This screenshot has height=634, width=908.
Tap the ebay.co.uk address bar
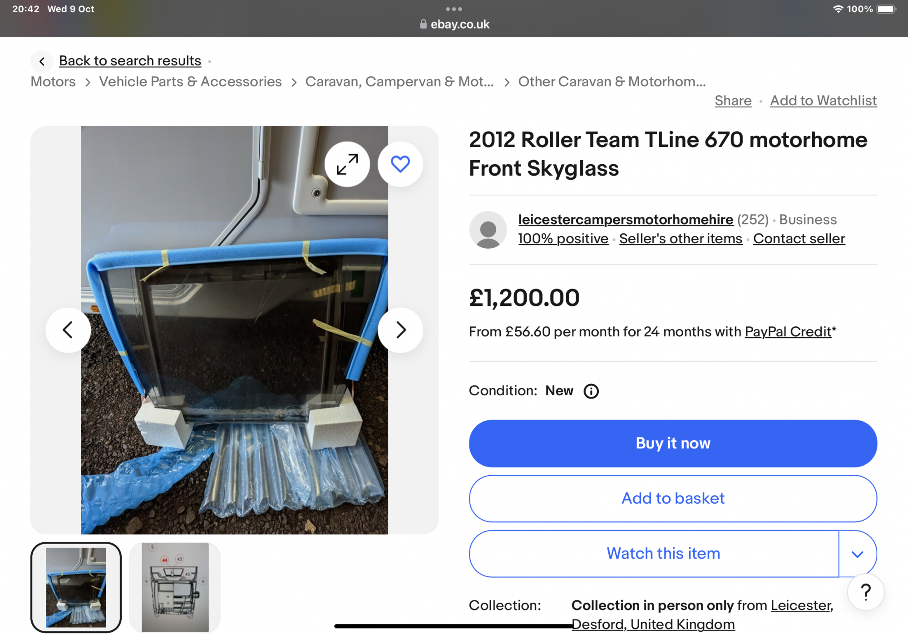pos(454,25)
